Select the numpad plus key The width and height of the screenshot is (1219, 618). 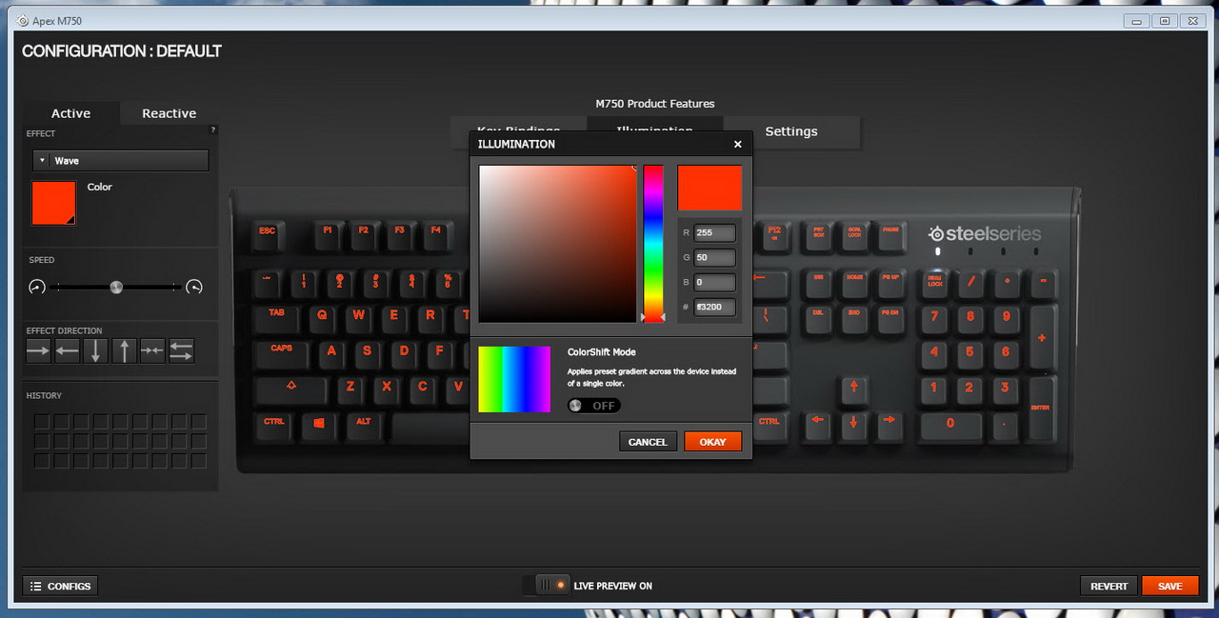click(1042, 338)
